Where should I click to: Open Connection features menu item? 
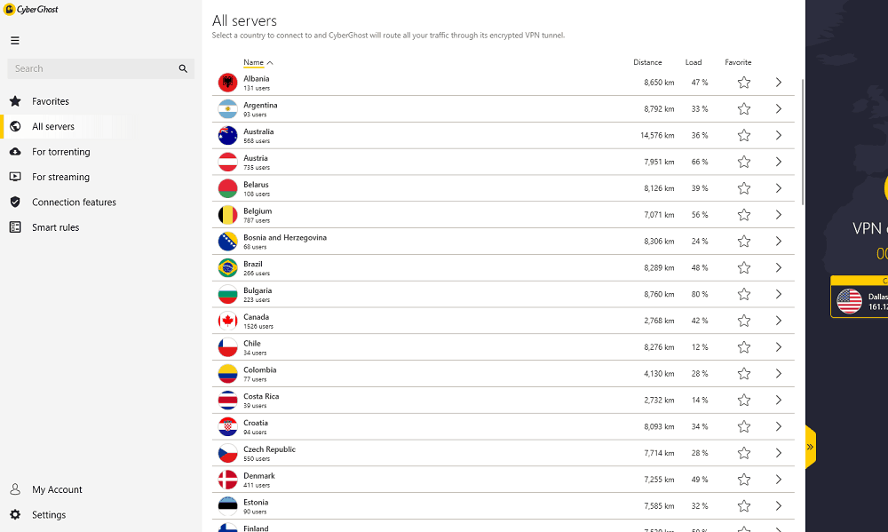pyautogui.click(x=75, y=202)
